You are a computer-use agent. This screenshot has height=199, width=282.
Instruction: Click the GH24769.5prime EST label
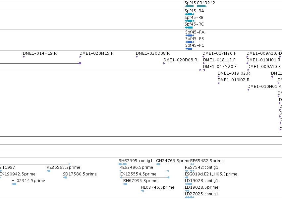click(x=173, y=161)
